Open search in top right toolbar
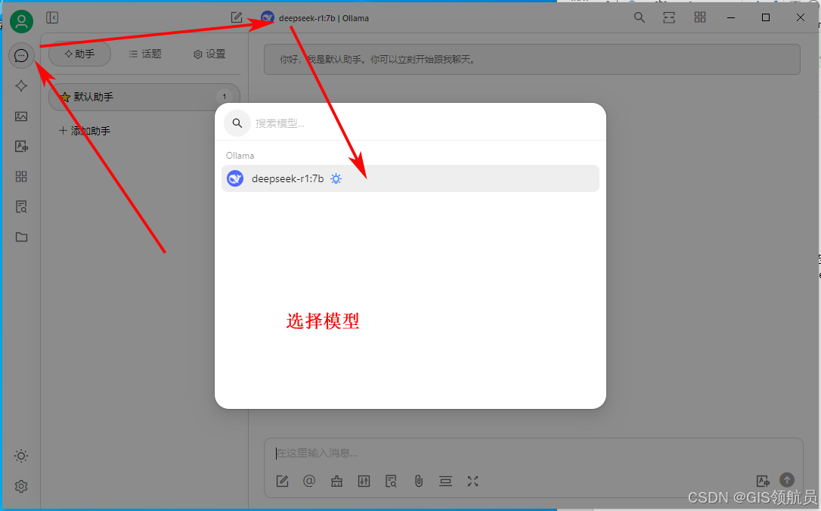The height and width of the screenshot is (511, 821). coord(640,17)
